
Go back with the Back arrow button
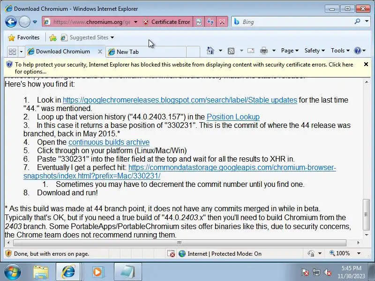click(x=11, y=22)
